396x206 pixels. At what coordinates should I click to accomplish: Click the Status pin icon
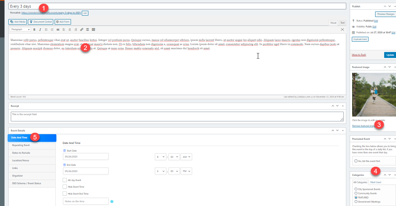[x=353, y=21]
